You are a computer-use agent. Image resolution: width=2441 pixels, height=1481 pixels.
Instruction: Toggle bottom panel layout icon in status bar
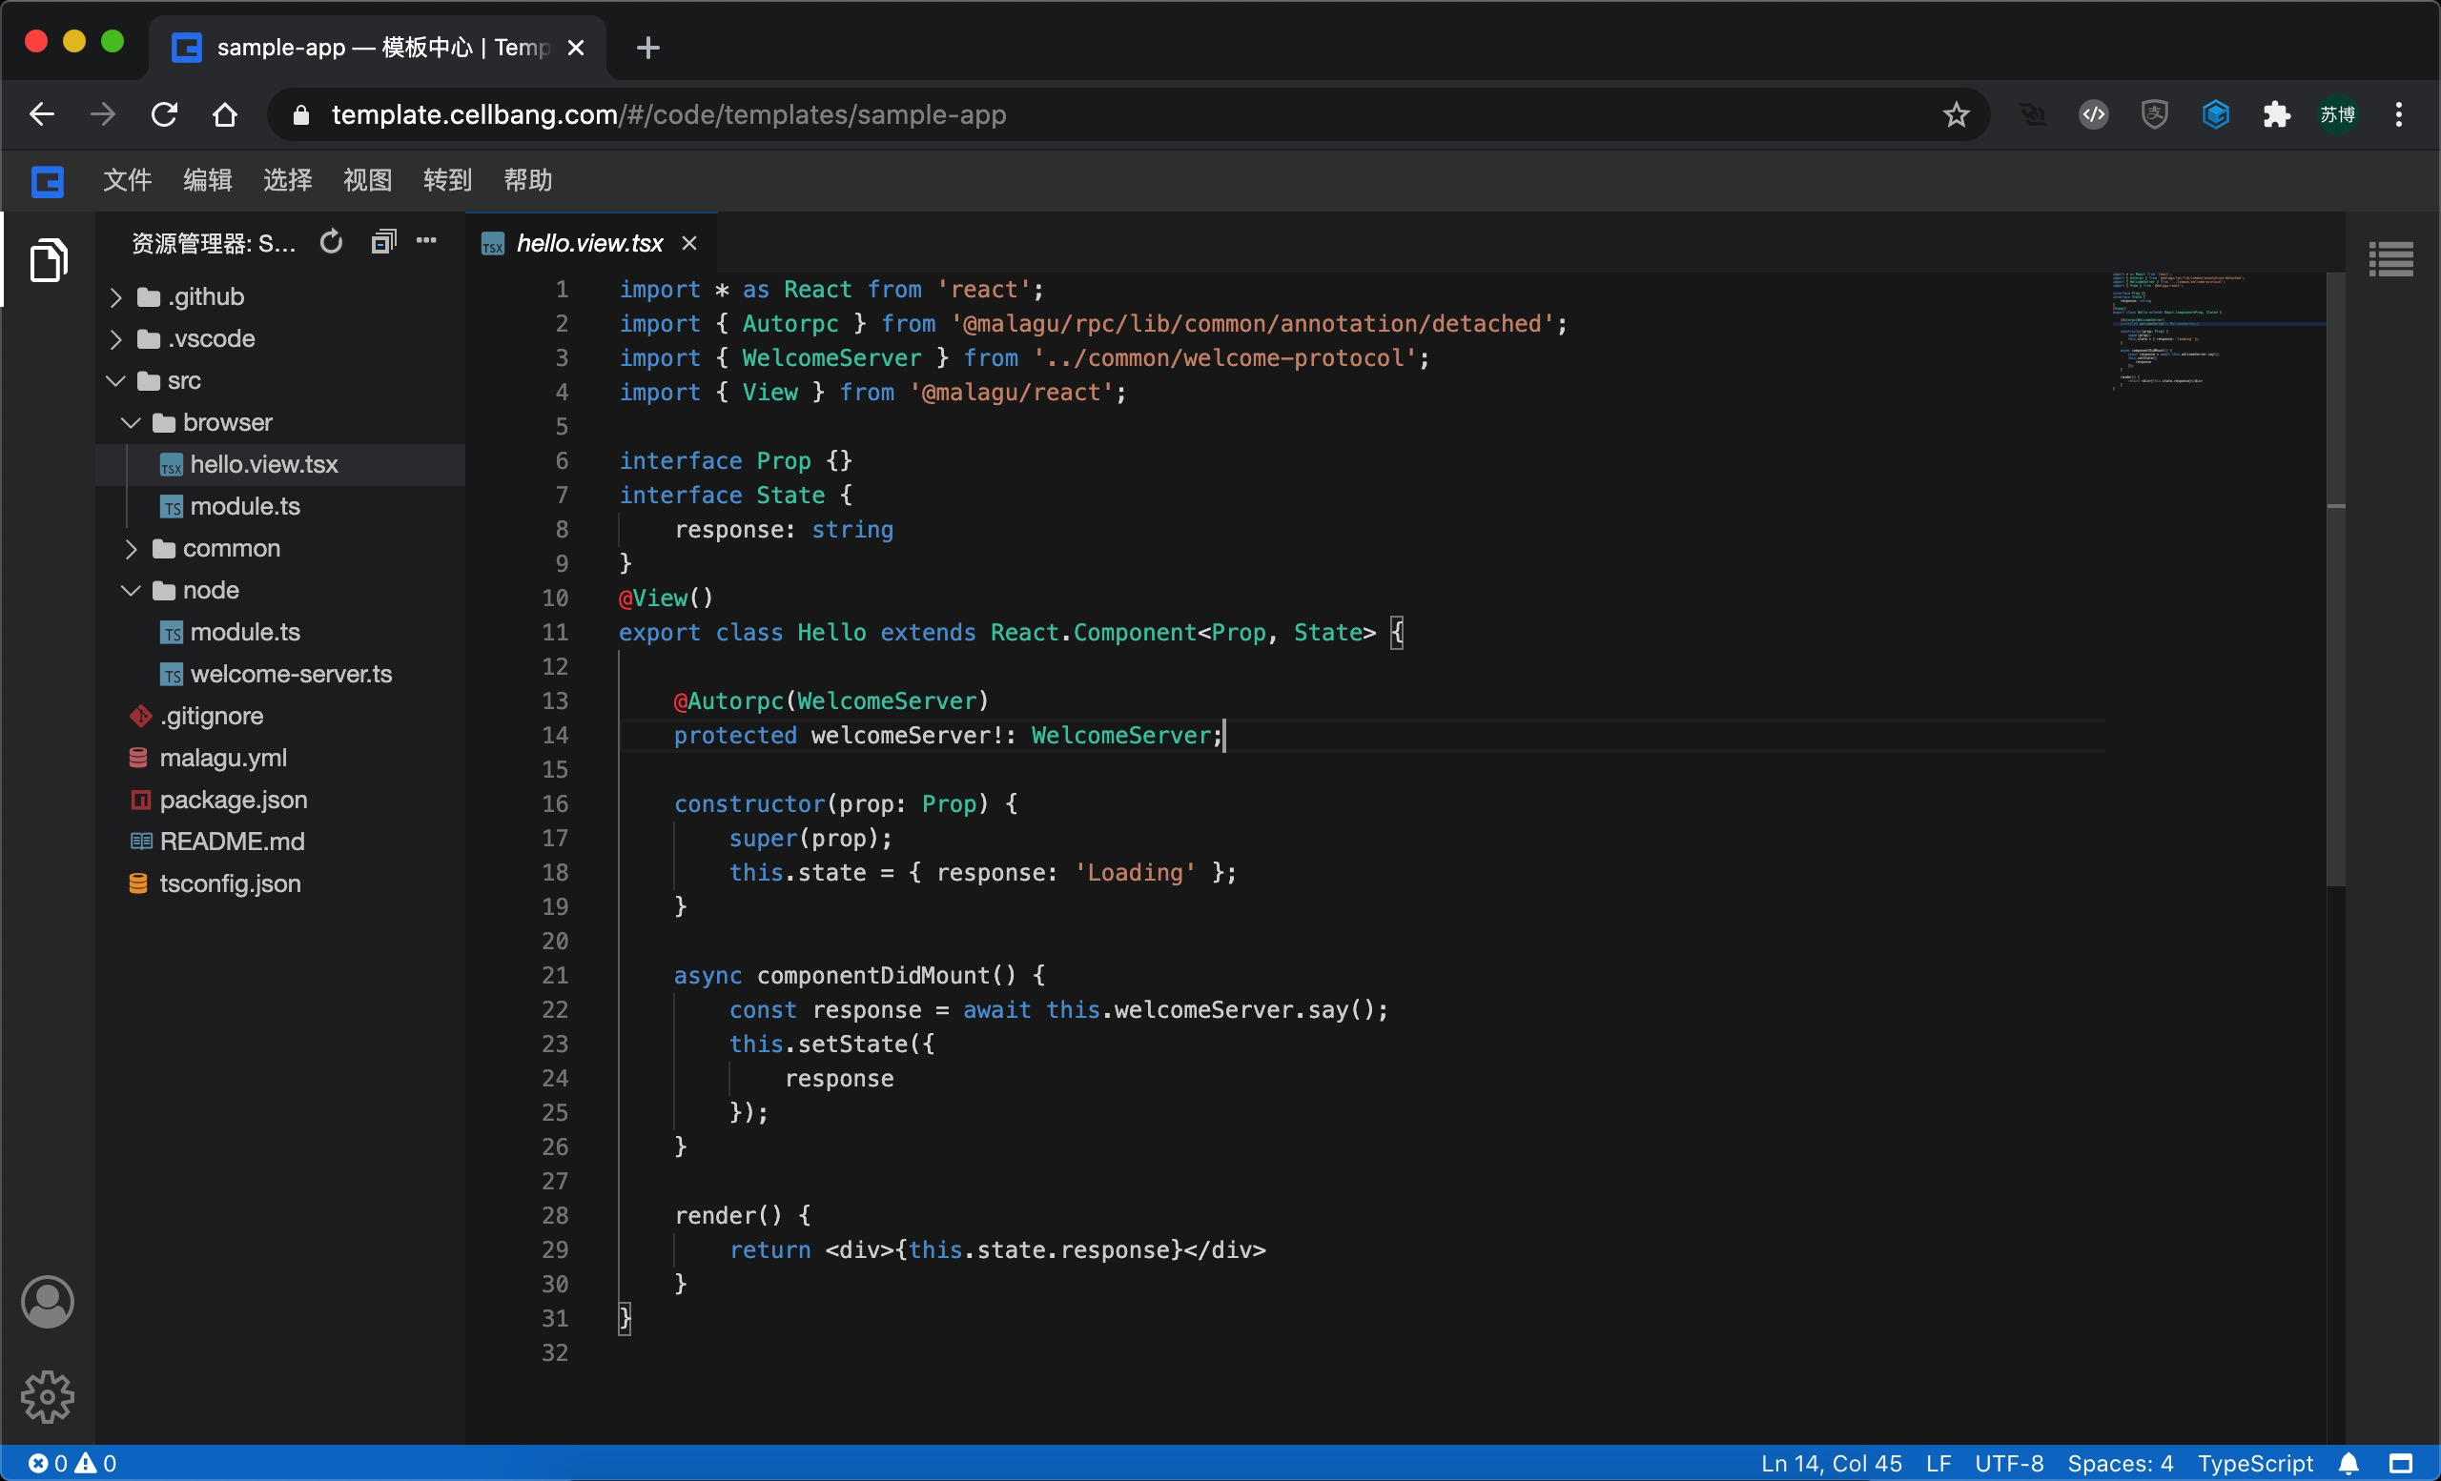click(x=2400, y=1463)
